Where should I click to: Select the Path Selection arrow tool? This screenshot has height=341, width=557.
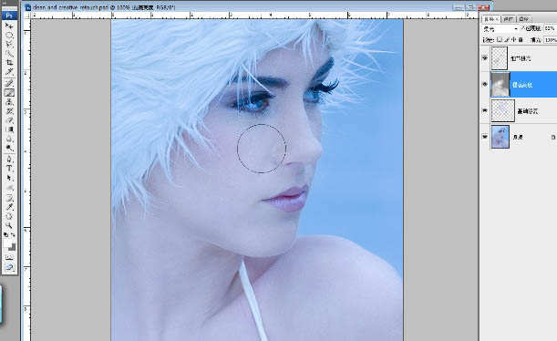click(9, 178)
